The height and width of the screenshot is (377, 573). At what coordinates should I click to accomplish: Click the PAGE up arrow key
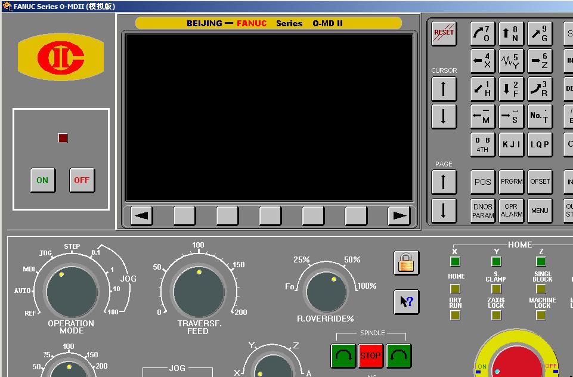444,182
